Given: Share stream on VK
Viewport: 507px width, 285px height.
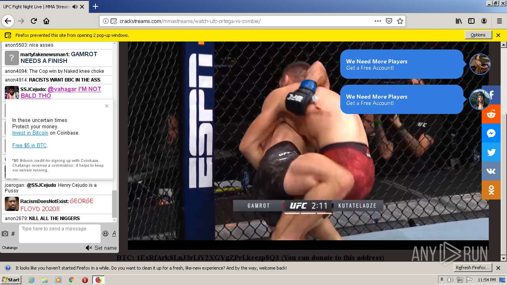Looking at the screenshot, I should pos(491,171).
